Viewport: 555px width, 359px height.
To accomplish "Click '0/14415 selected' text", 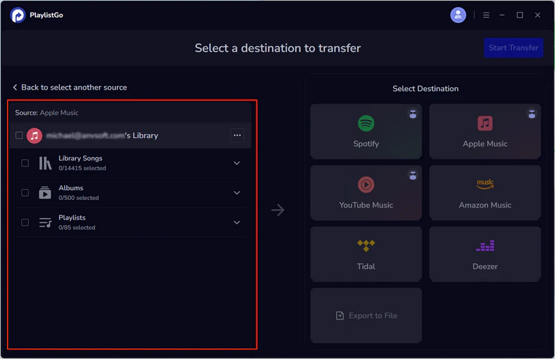I will point(82,168).
